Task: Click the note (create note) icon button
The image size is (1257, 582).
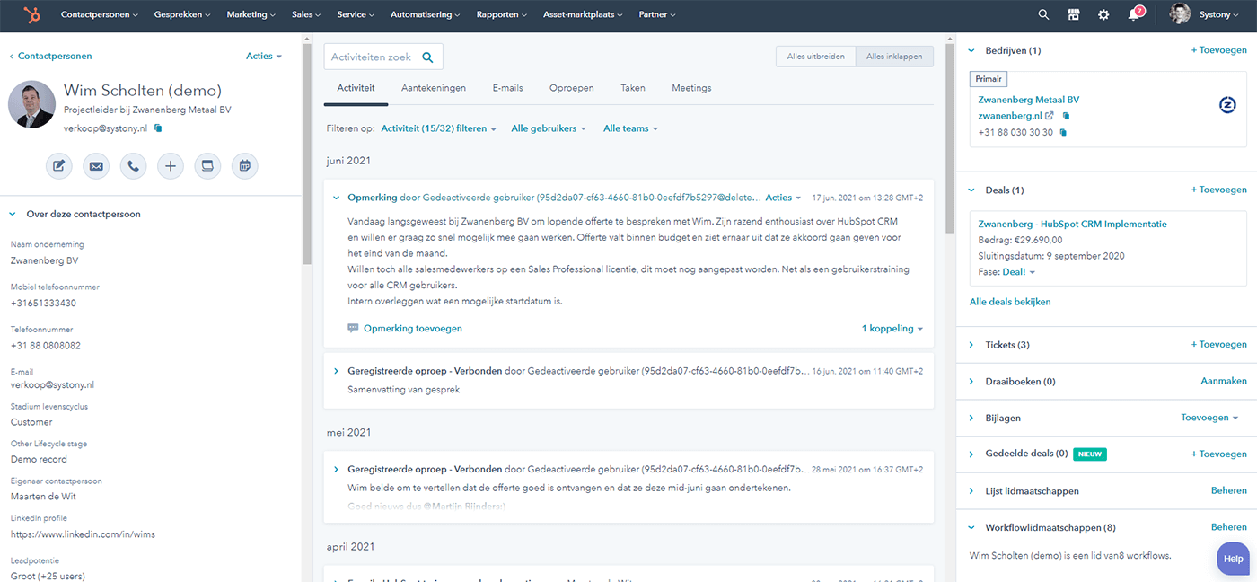Action: pyautogui.click(x=58, y=166)
